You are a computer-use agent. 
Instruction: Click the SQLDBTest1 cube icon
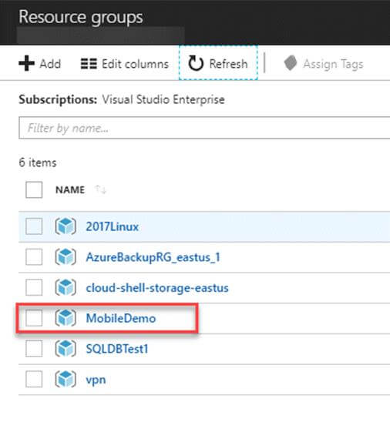tap(66, 349)
